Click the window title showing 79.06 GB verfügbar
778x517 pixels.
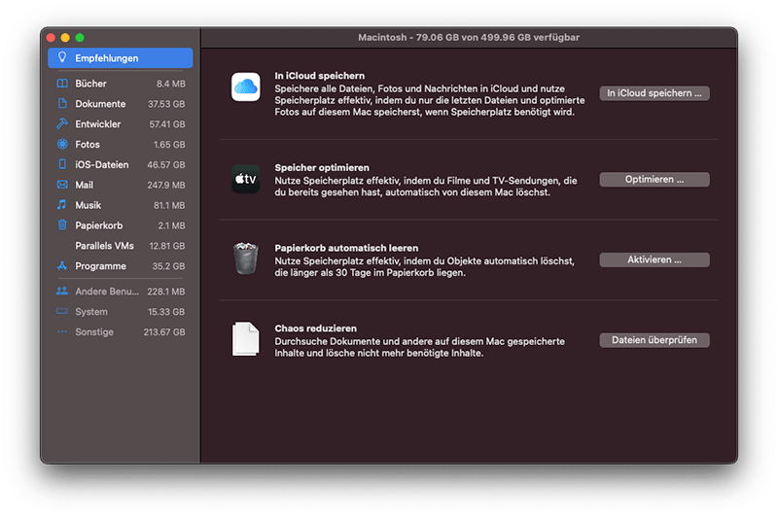pos(469,37)
